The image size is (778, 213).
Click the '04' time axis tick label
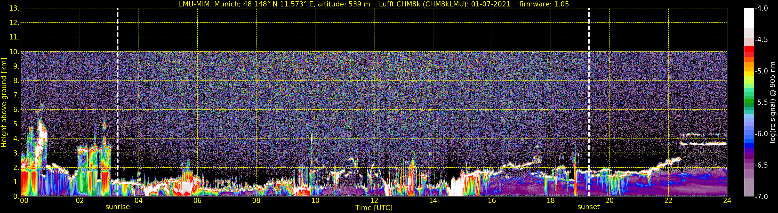(x=139, y=201)
